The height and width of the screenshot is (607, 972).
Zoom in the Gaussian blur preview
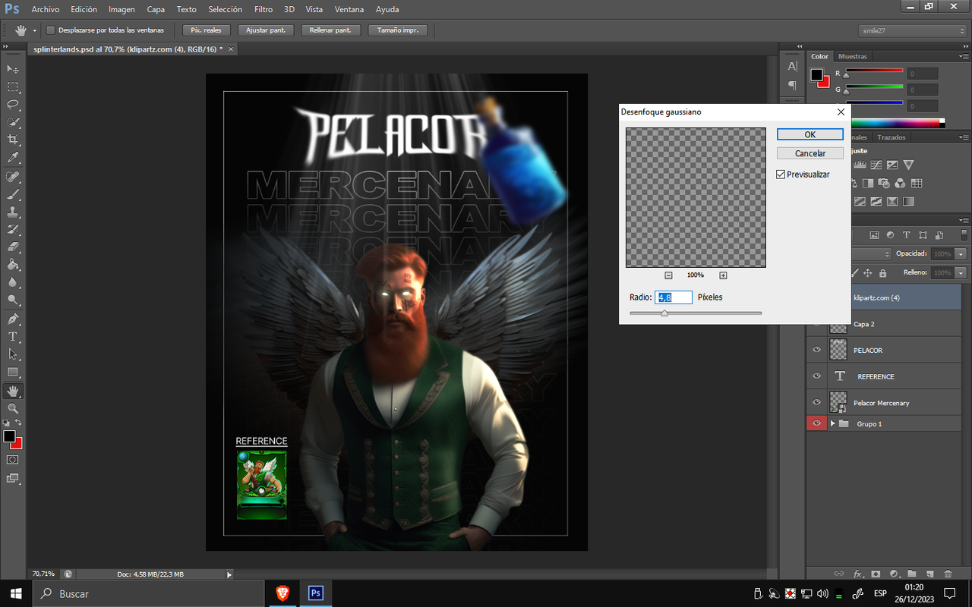(x=723, y=275)
